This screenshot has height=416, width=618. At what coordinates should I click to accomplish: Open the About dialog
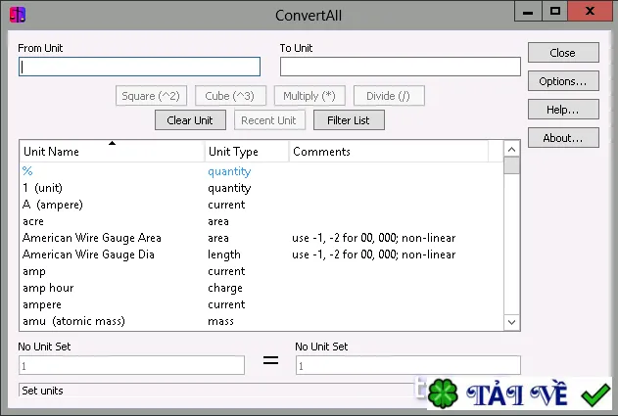point(563,137)
